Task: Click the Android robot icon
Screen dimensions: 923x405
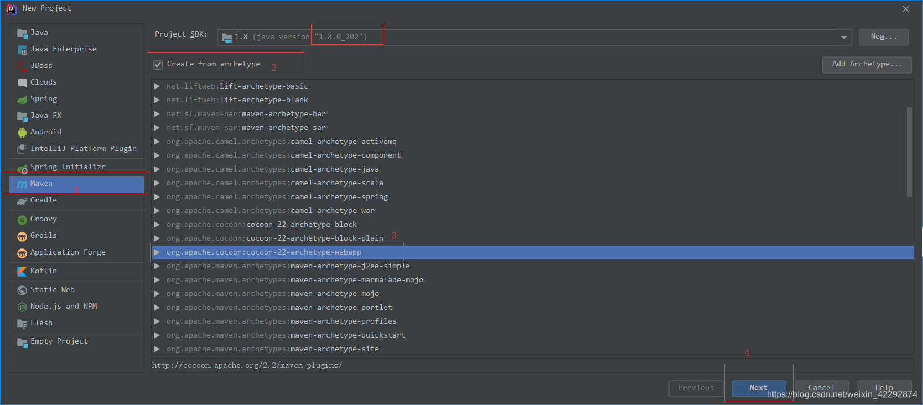Action: coord(22,132)
